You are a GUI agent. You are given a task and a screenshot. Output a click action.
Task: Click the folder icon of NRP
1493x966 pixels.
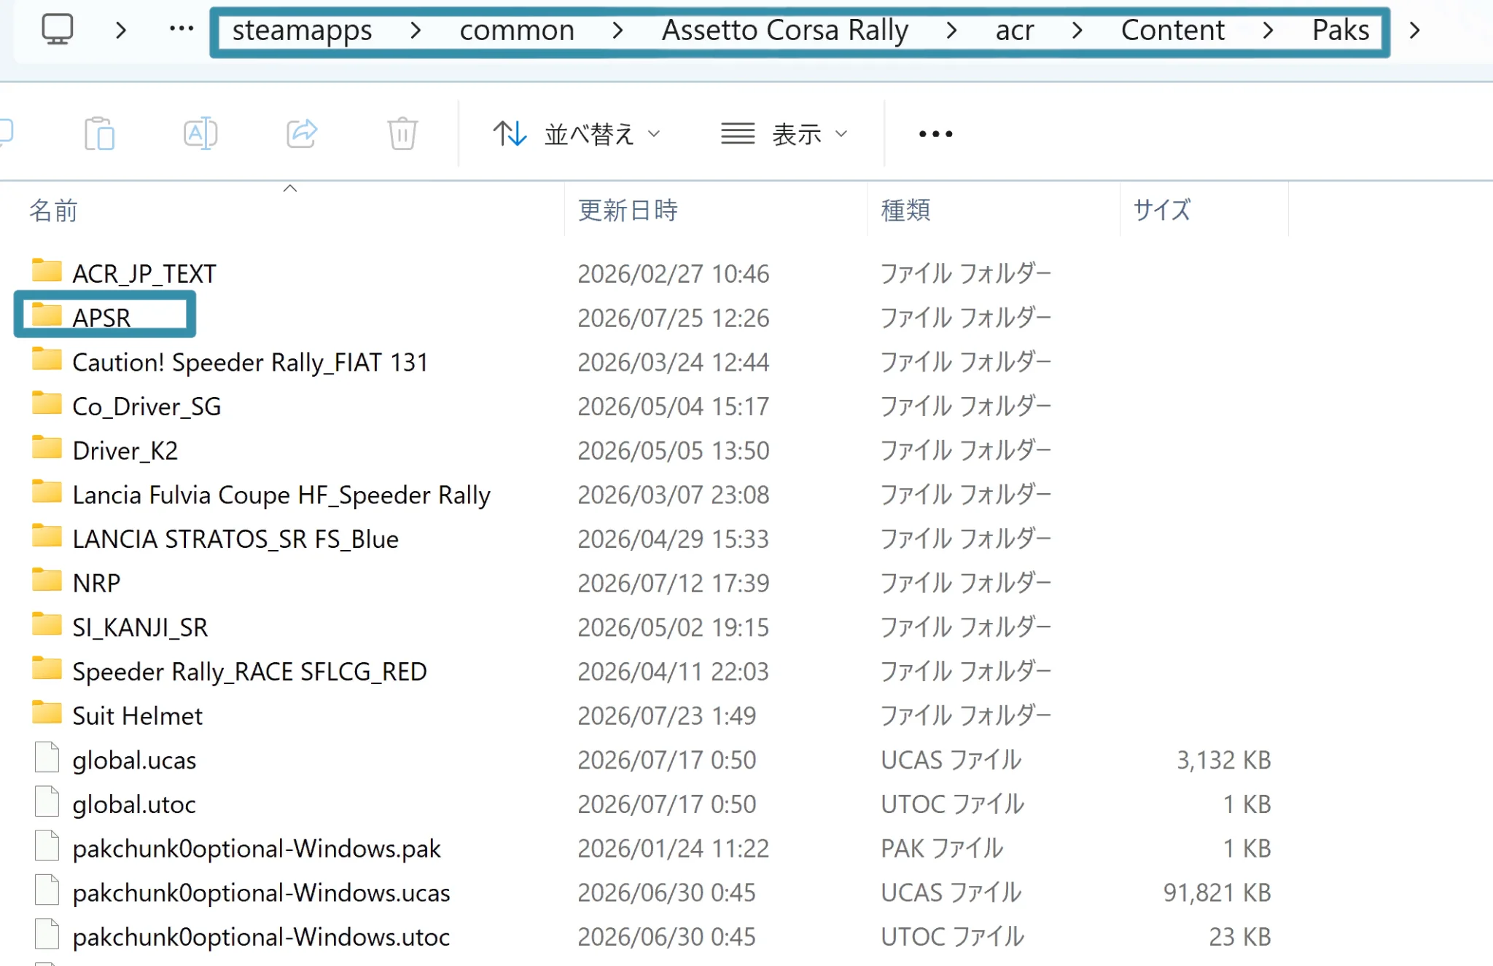tap(47, 580)
